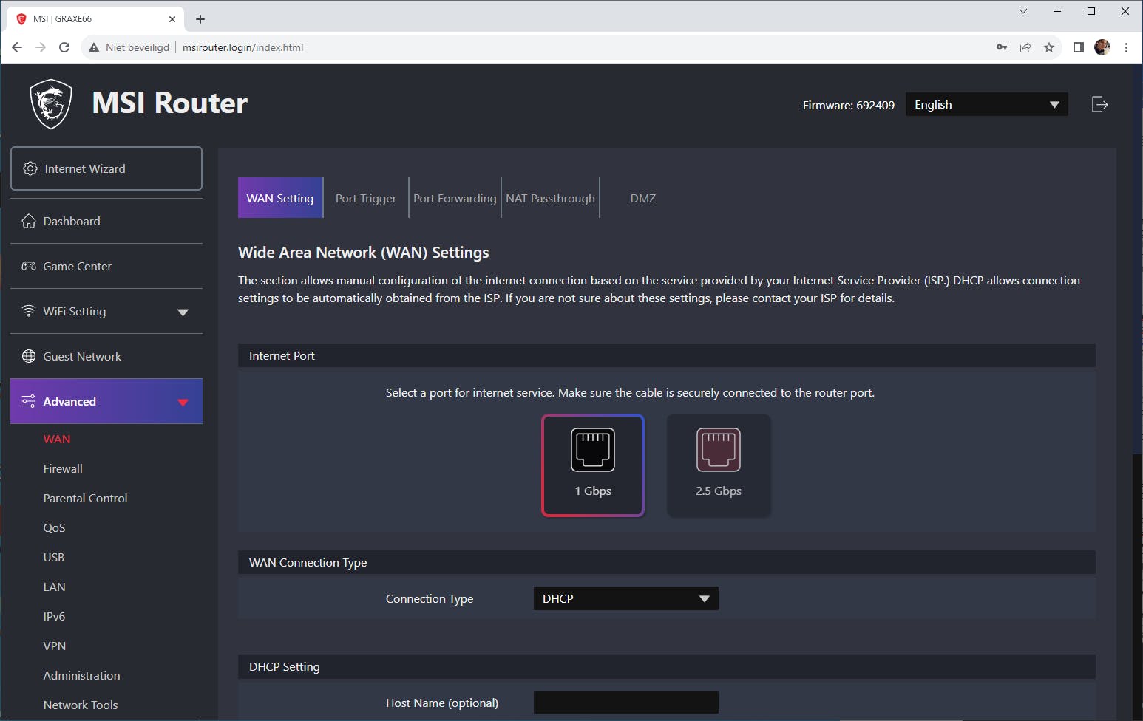Collapse the Advanced menu arrow
This screenshot has width=1143, height=721.
183,402
